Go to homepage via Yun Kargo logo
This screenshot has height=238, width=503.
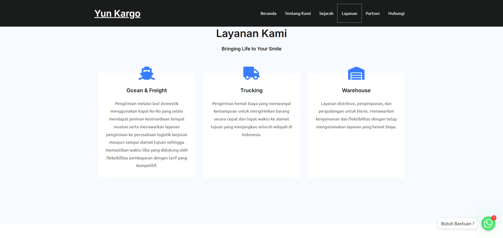(117, 13)
